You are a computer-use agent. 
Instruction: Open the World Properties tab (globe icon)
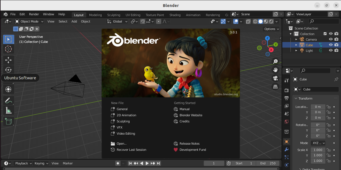point(287,122)
